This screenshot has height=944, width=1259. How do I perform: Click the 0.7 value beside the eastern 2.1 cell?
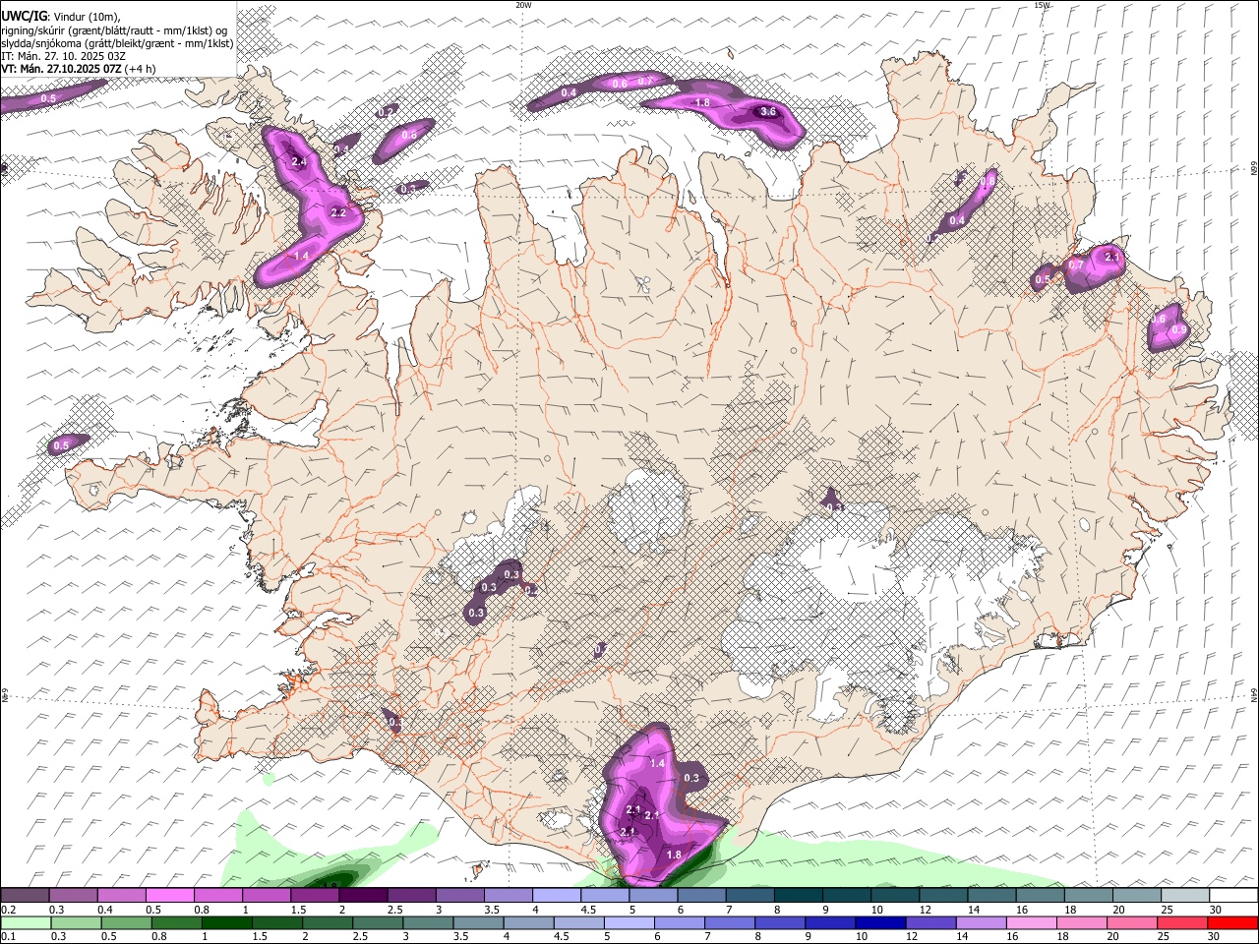tap(1076, 265)
